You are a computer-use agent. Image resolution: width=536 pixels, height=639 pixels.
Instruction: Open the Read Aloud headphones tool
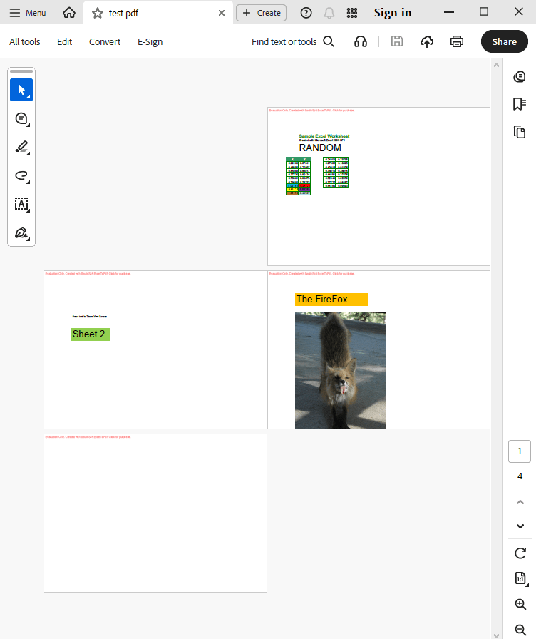tap(361, 41)
